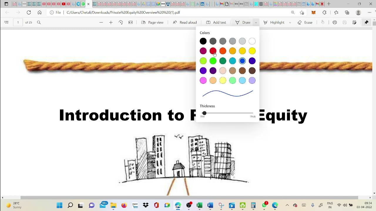Open taskbar search

(70, 205)
